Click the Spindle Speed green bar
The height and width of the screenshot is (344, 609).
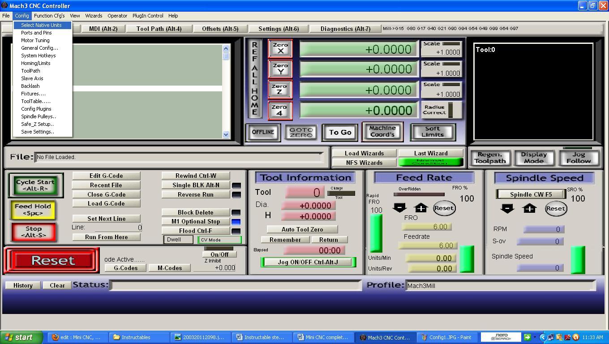tap(578, 259)
